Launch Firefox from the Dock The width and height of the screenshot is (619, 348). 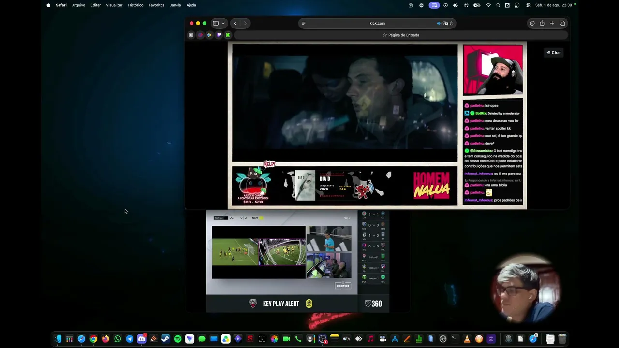[x=105, y=339]
